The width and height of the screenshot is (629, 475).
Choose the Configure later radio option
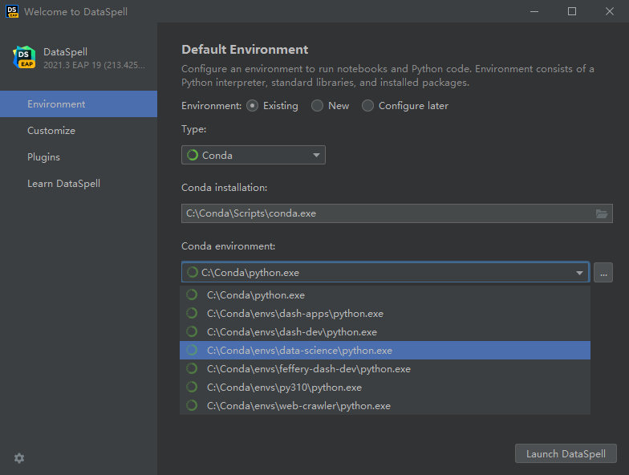(368, 106)
